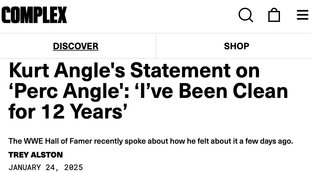Click 'for 12 Years' in the headline
311x172 pixels.
[68, 112]
